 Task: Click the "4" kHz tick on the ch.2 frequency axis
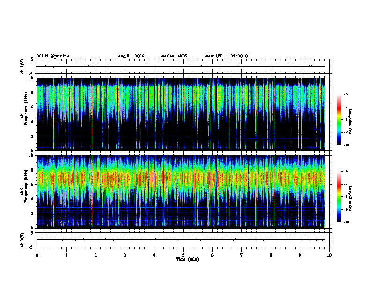coord(33,199)
